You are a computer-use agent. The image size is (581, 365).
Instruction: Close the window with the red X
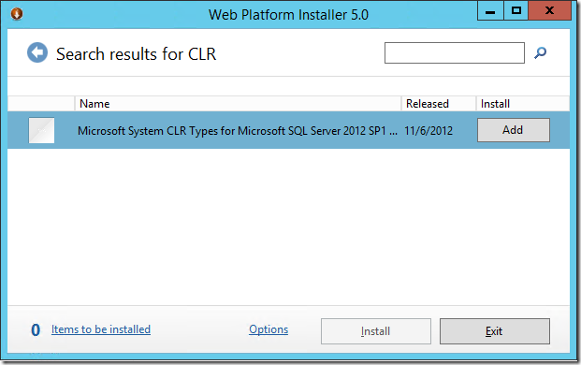(x=549, y=10)
